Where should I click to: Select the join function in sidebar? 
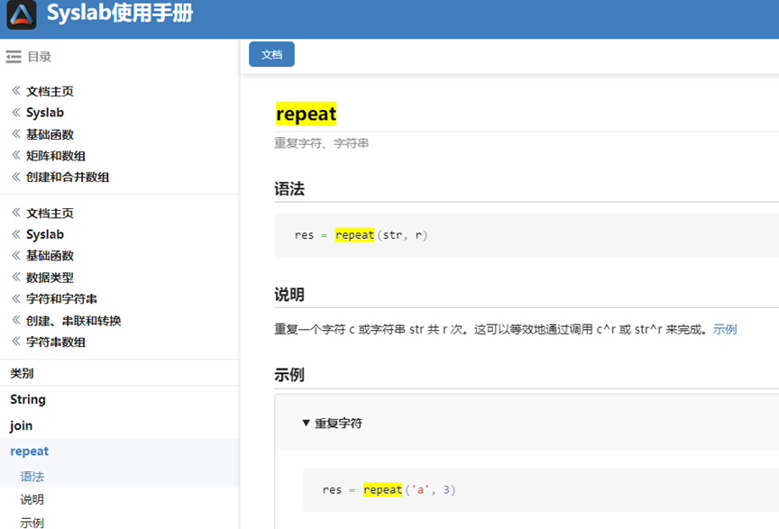21,425
